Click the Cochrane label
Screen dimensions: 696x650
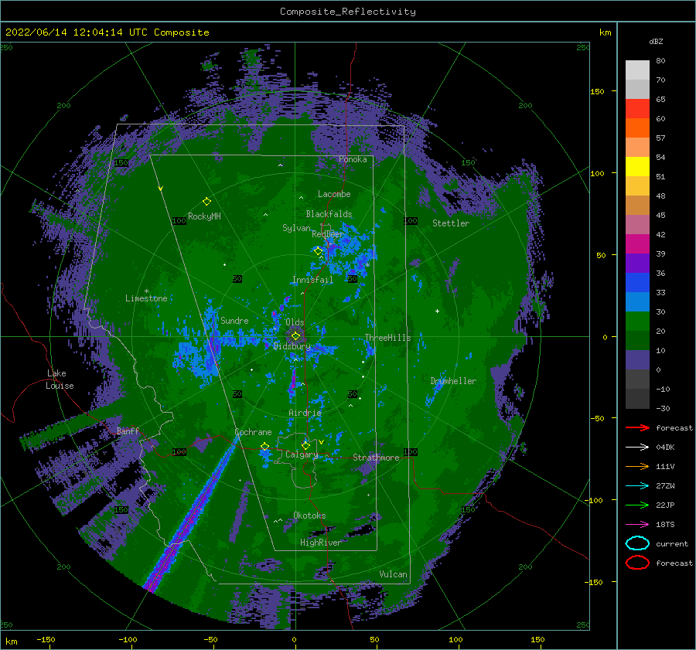253,432
